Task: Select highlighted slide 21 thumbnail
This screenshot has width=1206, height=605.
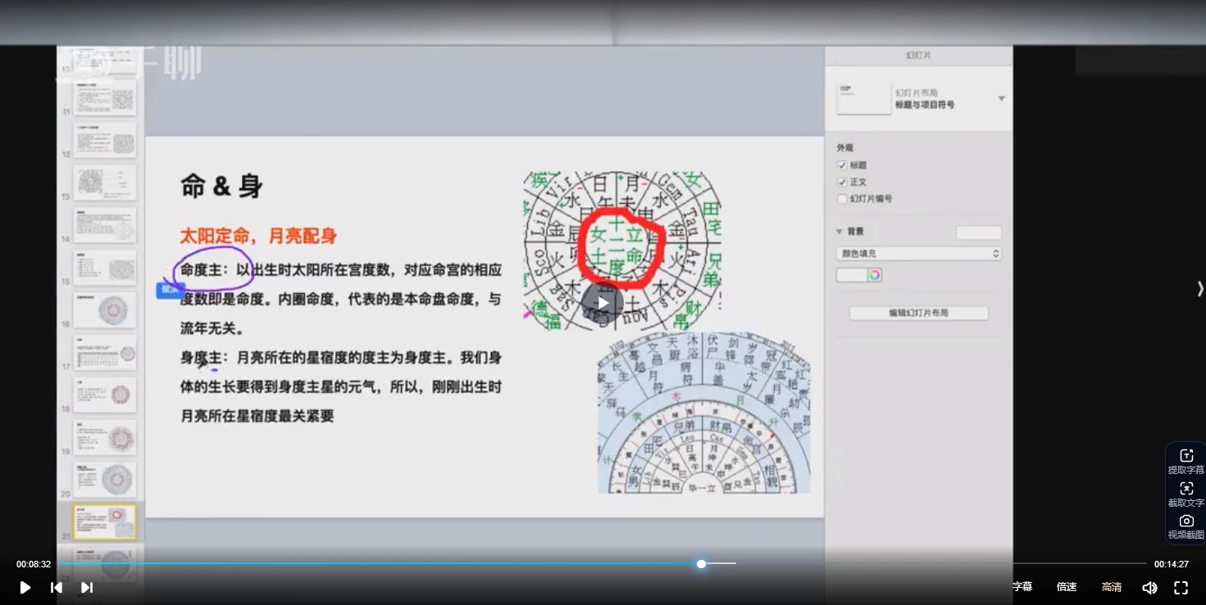Action: [x=104, y=521]
